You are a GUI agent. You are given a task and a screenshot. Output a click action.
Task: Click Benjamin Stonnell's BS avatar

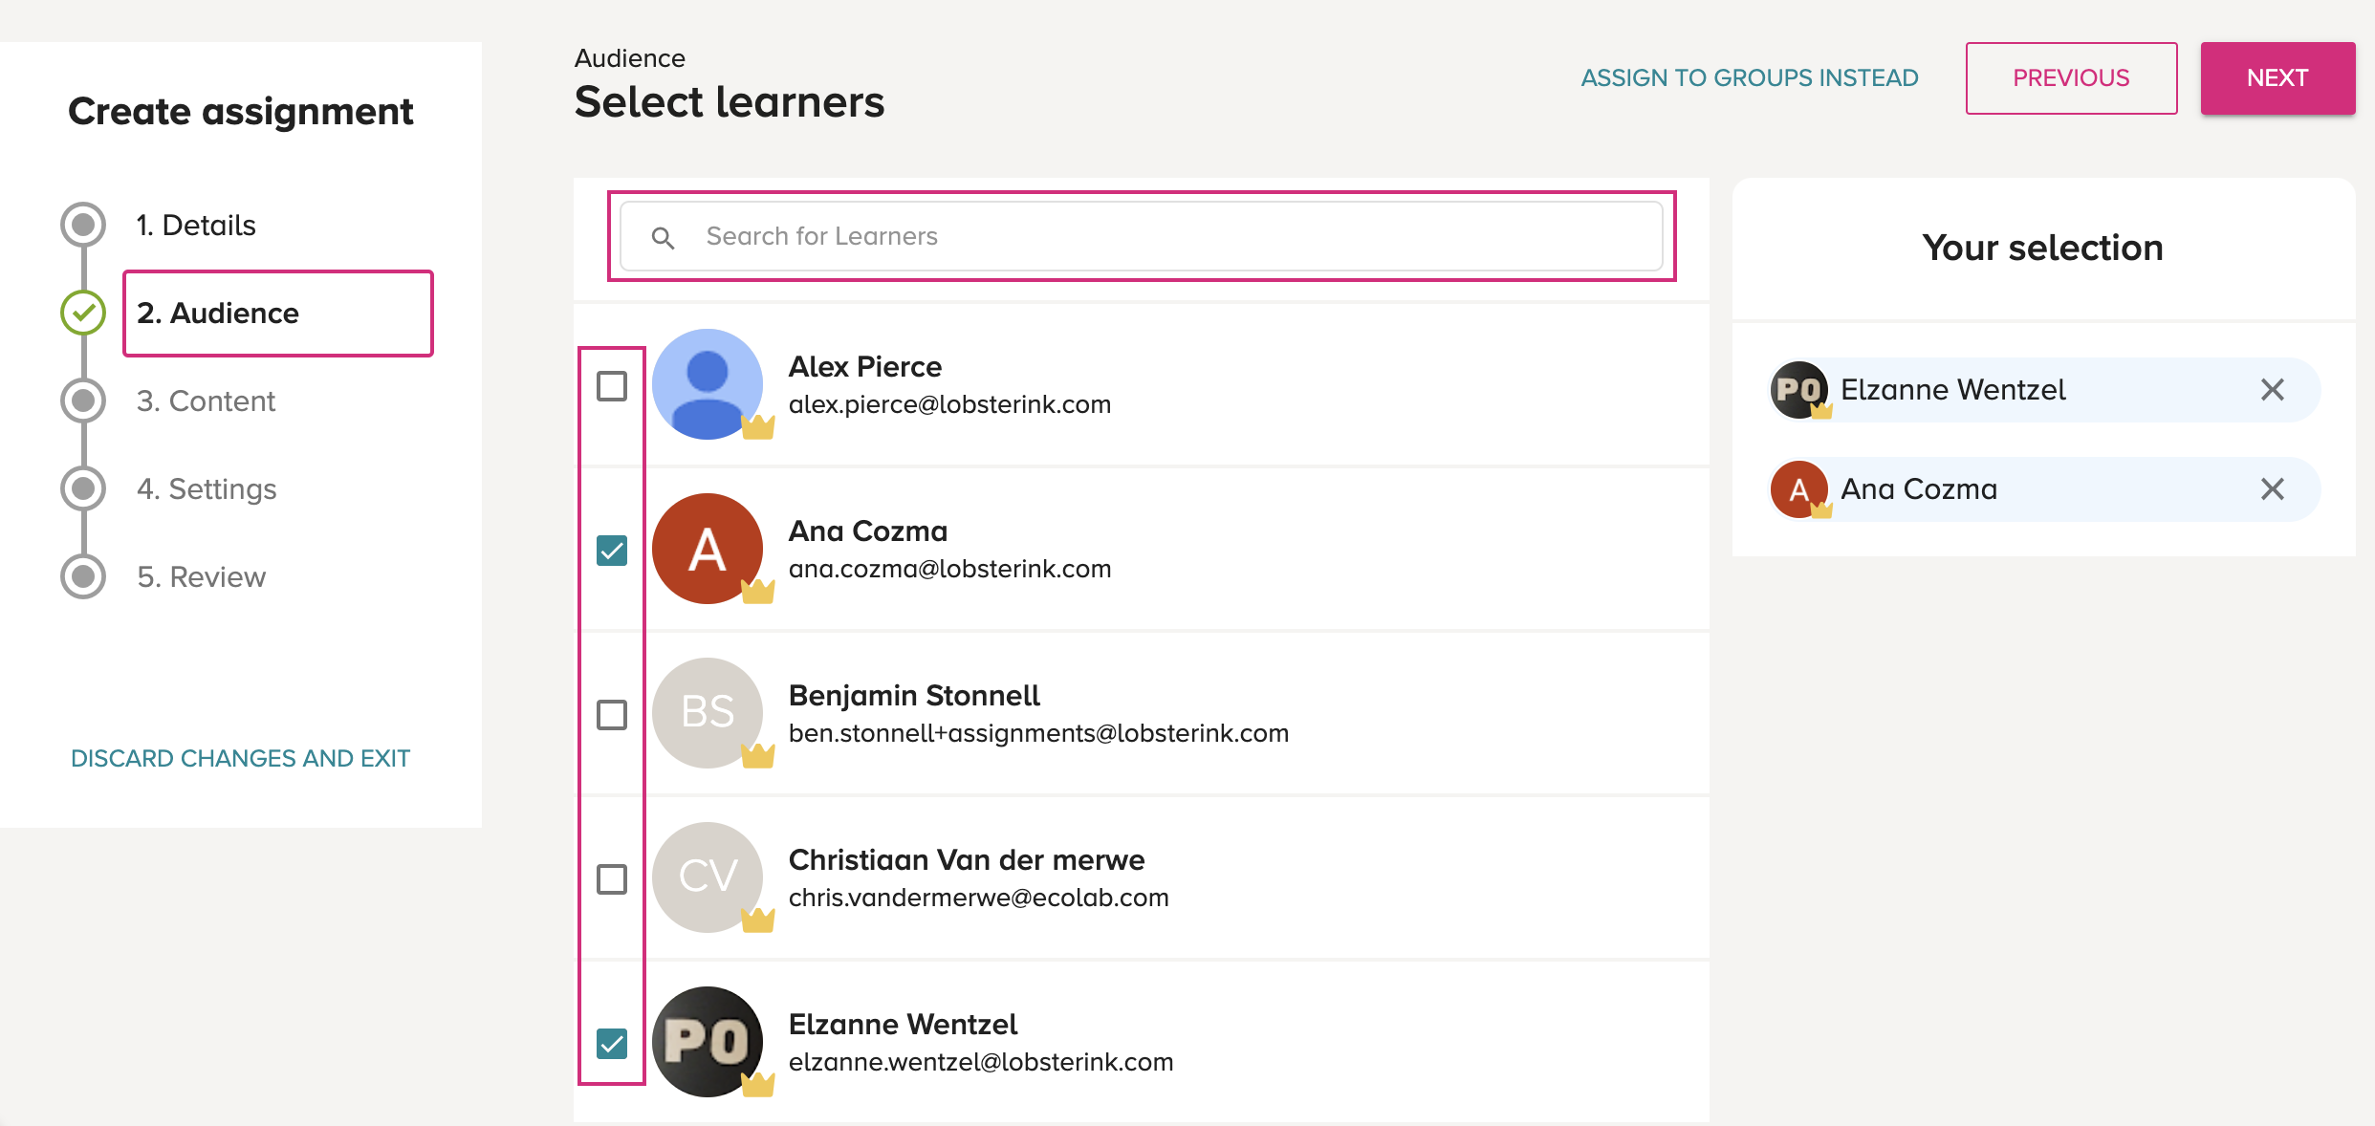(708, 713)
